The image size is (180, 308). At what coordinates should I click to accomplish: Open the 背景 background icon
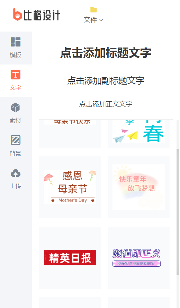[16, 140]
